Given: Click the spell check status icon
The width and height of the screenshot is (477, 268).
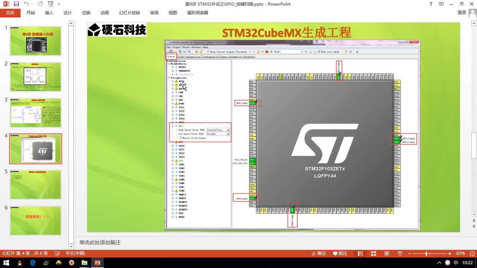Looking at the screenshot, I should click(x=57, y=253).
